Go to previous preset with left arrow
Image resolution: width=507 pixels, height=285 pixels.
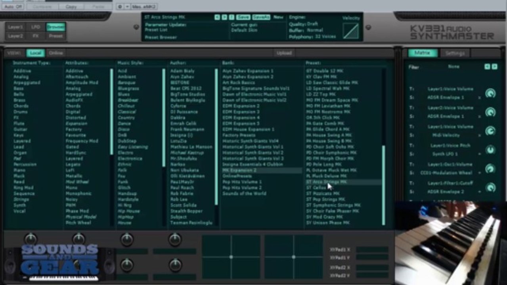[217, 17]
